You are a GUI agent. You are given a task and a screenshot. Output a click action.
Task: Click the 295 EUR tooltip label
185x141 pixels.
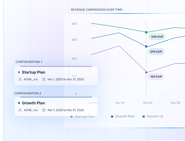(x=156, y=52)
